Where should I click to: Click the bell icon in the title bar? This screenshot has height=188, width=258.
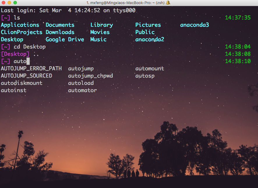pos(168,3)
